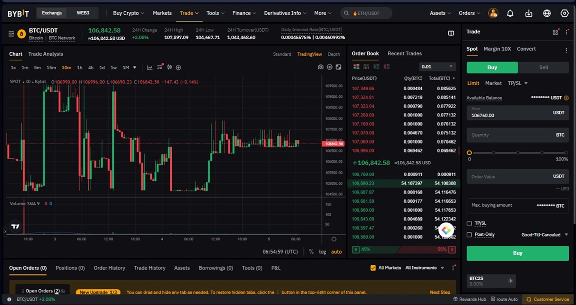Switch to the Margin 10X tab
Viewport: 576px width, 305px height.
pos(497,49)
